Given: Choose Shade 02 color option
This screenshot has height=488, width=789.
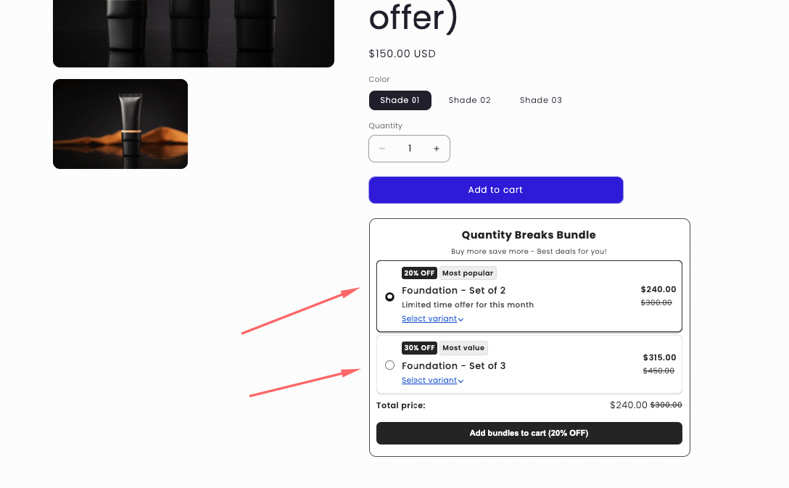Looking at the screenshot, I should click(469, 100).
